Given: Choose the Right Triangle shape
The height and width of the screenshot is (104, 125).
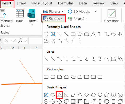Looking at the screenshot, I should coord(66,95).
